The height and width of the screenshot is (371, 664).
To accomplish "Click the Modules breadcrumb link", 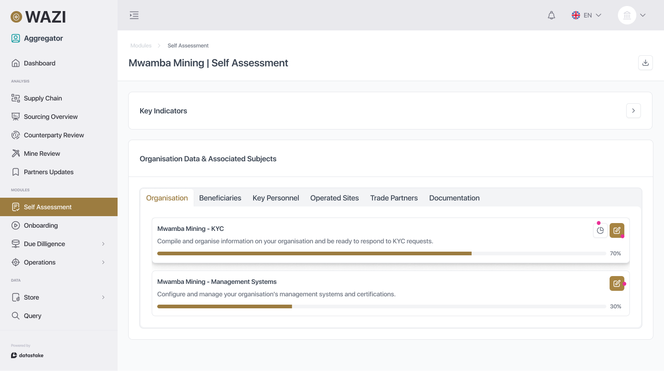I will 141,46.
